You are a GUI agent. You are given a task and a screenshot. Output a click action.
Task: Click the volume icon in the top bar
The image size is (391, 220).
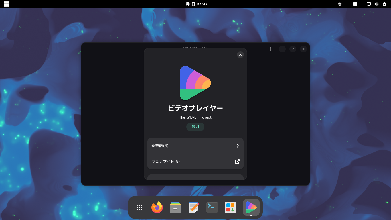[x=376, y=4]
